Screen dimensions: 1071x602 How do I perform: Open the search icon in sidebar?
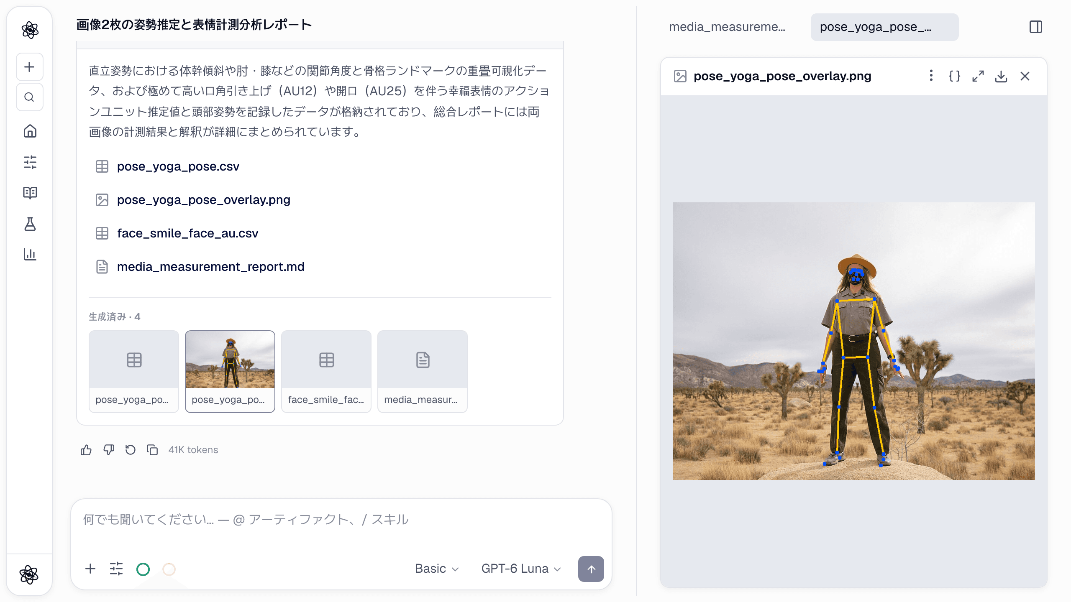(x=29, y=97)
